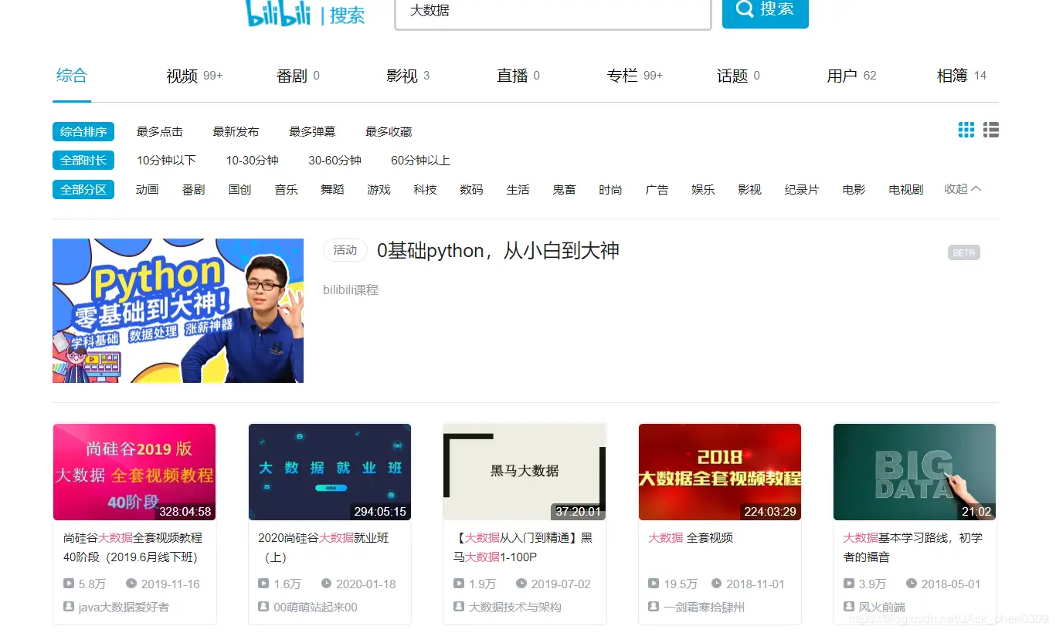This screenshot has width=1056, height=633.
Task: Switch to list view layout
Action: coord(990,130)
